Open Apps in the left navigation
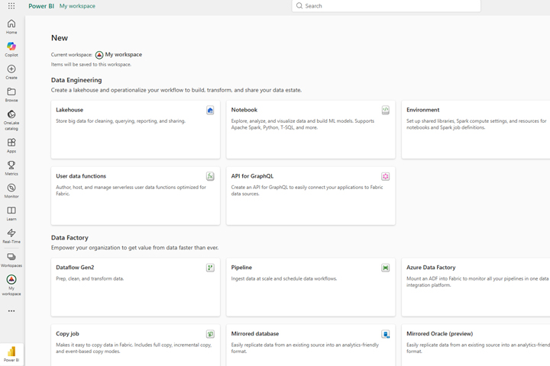 click(11, 146)
